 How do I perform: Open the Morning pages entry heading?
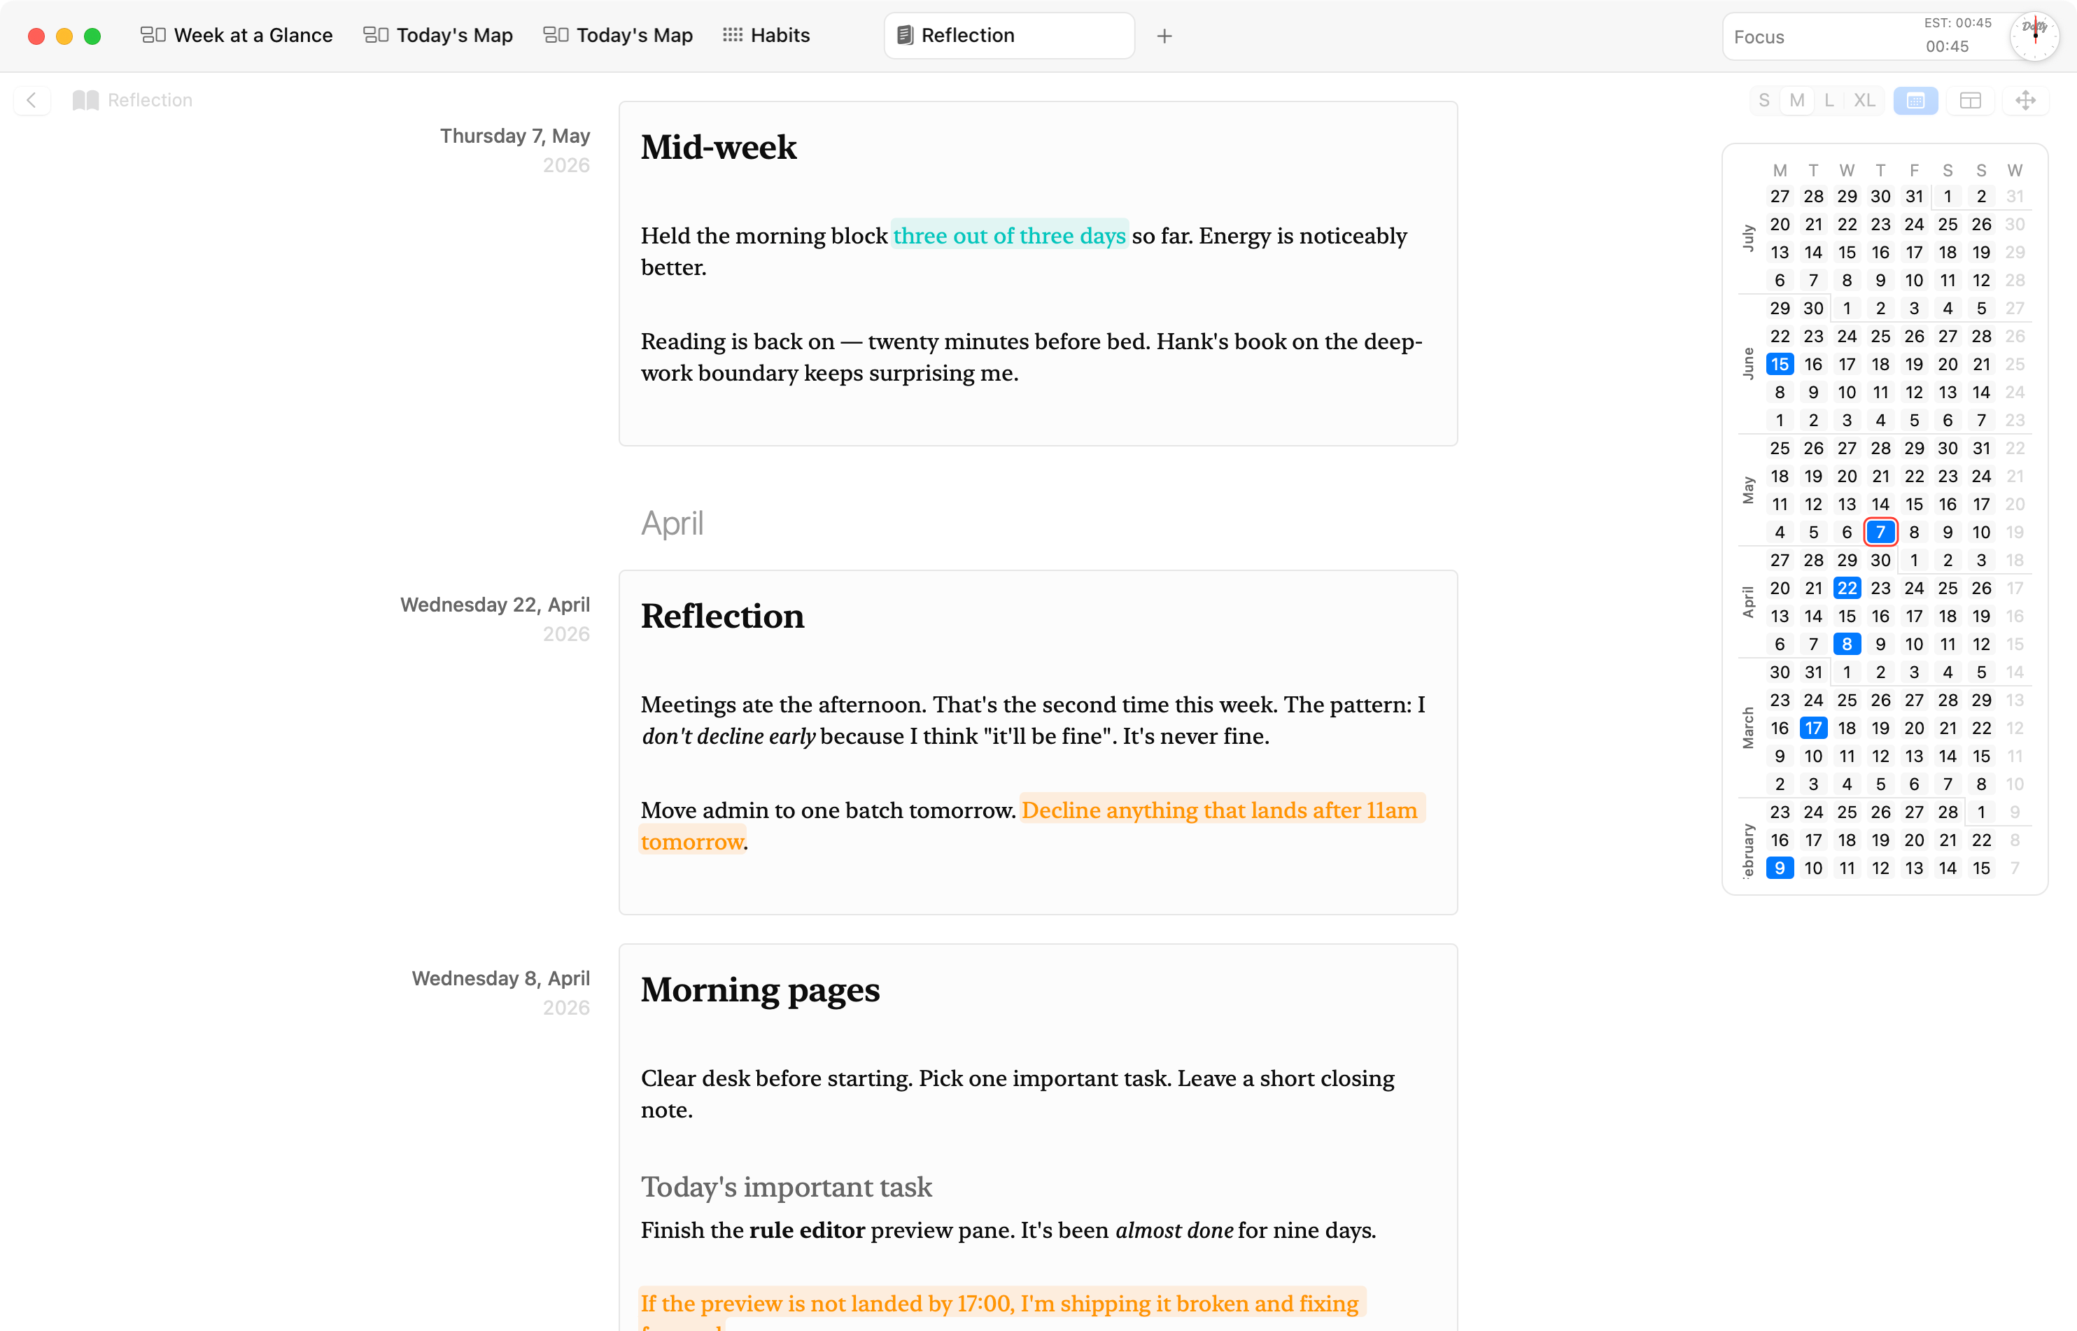pyautogui.click(x=760, y=990)
